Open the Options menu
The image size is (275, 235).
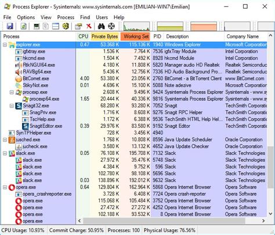point(26,17)
